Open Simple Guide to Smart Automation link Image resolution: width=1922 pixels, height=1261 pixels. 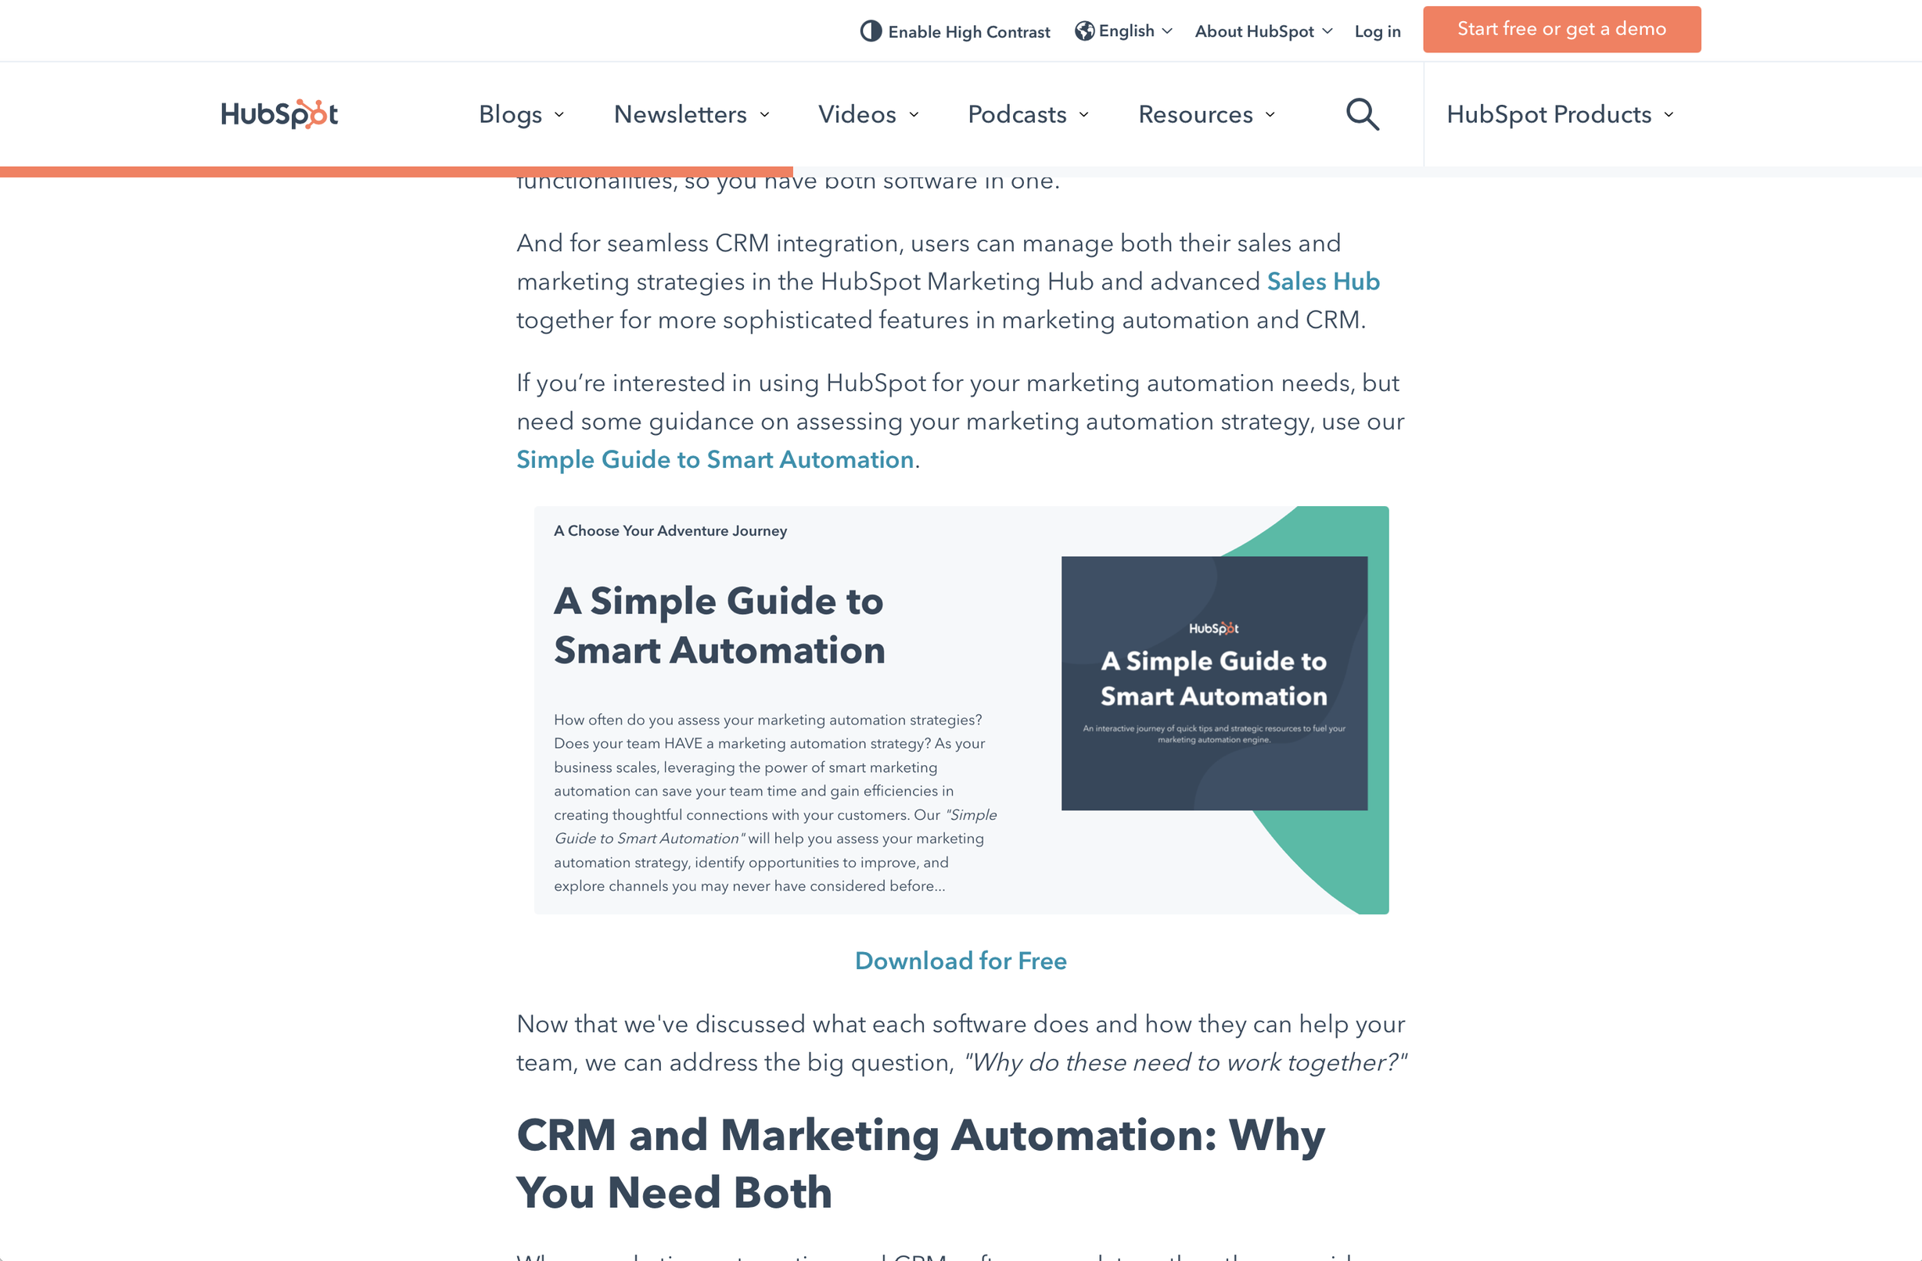(715, 460)
